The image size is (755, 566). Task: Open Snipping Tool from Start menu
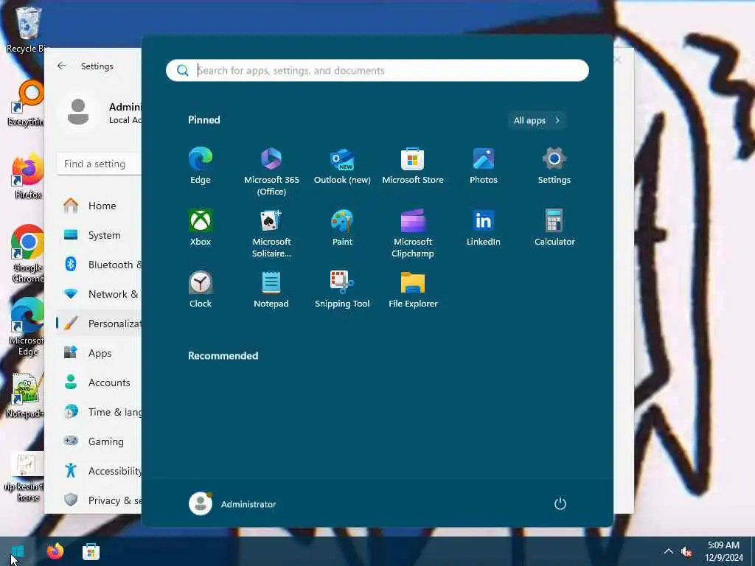tap(342, 289)
